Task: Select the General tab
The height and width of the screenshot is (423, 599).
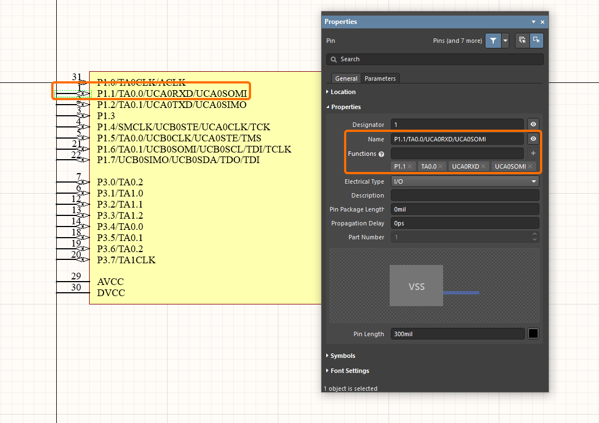Action: pyautogui.click(x=346, y=78)
